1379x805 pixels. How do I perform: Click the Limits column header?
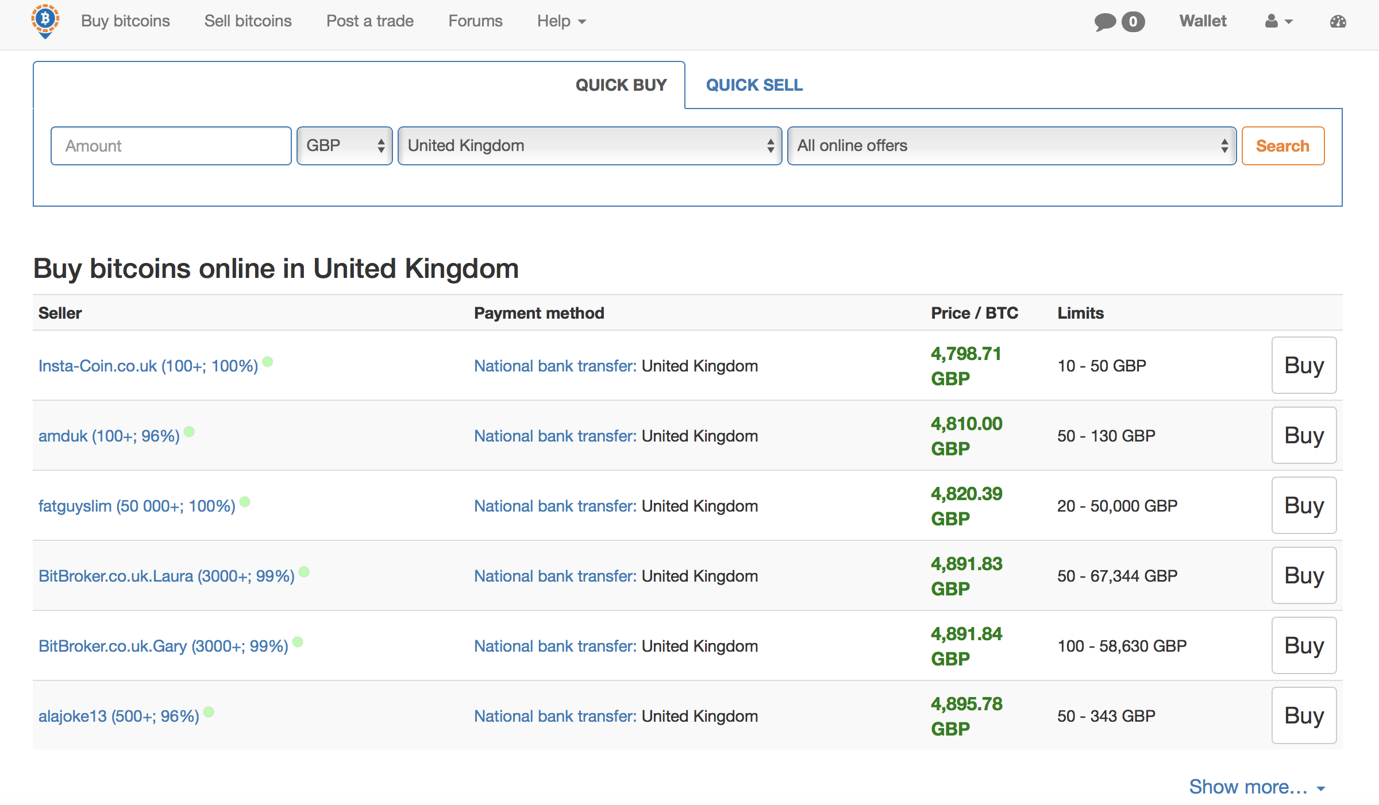1080,313
